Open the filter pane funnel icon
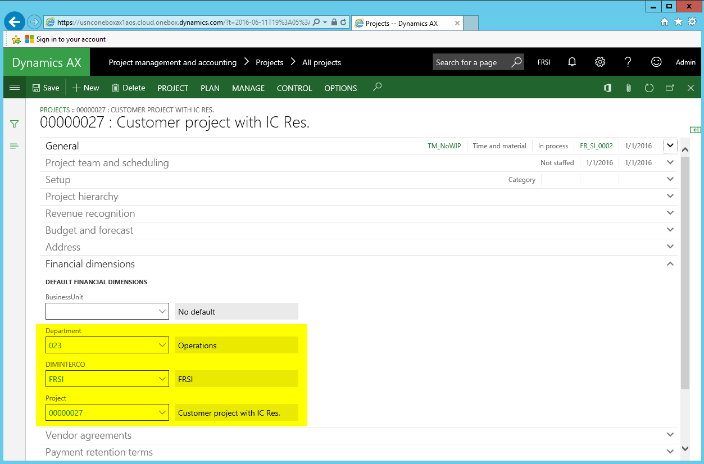 click(x=15, y=124)
